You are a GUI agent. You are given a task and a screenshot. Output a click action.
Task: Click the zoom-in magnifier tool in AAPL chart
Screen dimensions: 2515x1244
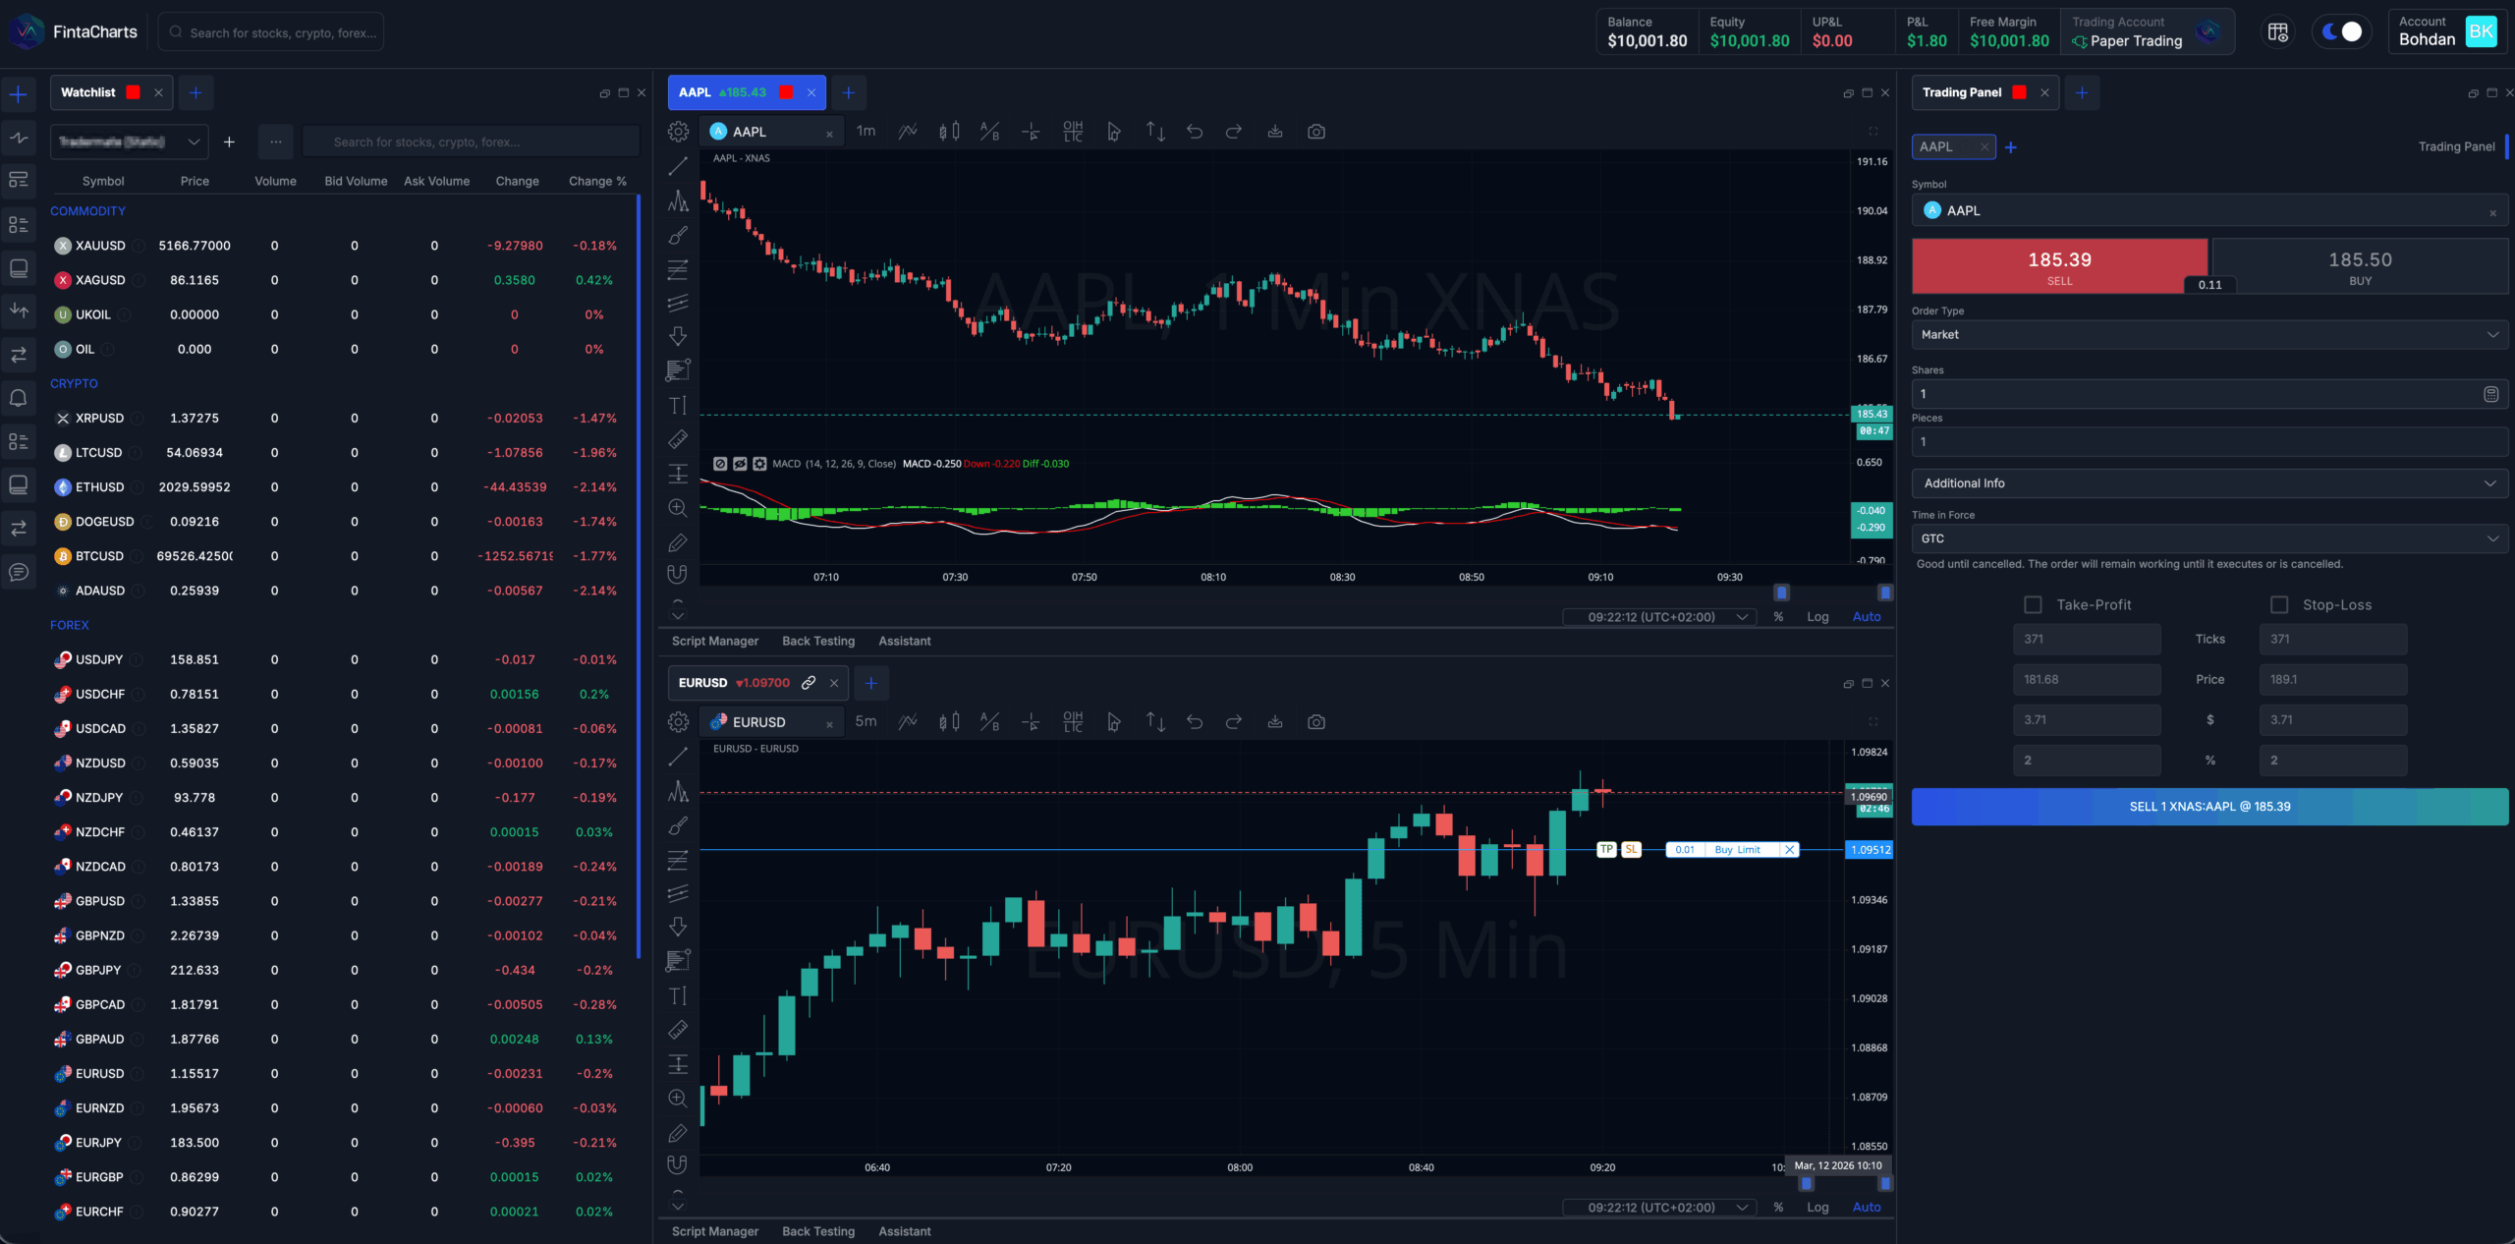(678, 508)
